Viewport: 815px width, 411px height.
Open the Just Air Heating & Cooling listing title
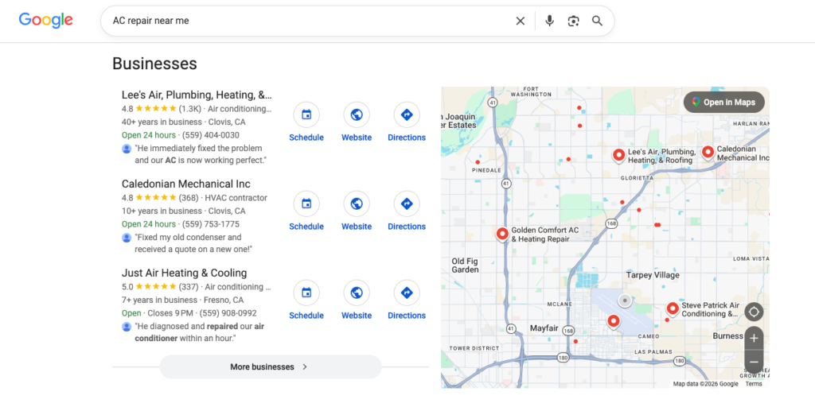click(185, 273)
